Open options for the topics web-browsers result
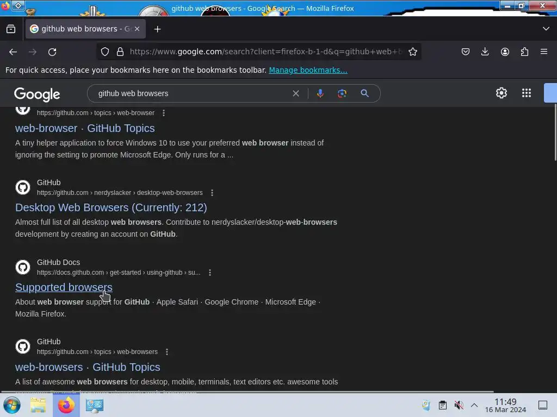Image resolution: width=557 pixels, height=417 pixels. click(167, 352)
